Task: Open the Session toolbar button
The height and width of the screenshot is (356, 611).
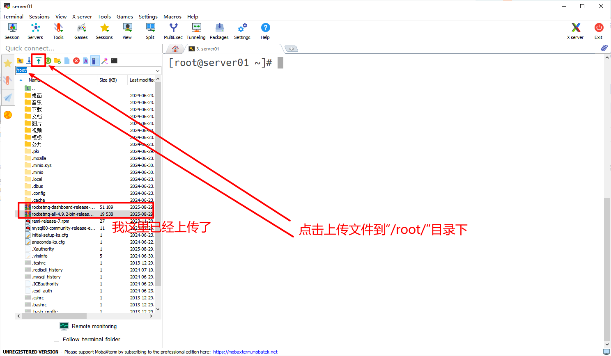Action: [12, 31]
